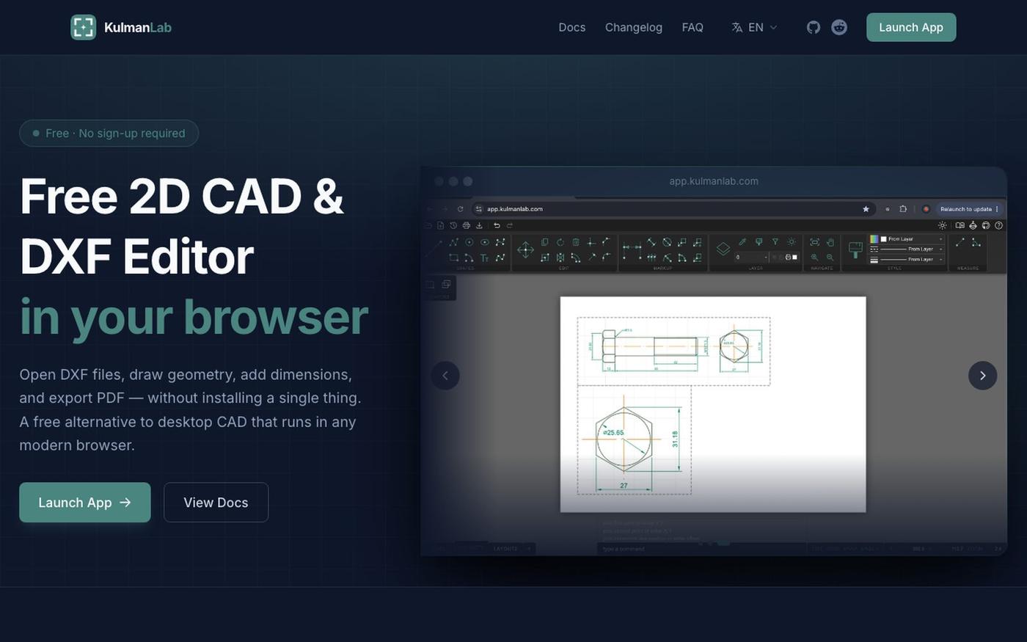Click the bookmark star in the preview address bar
Screen dimensions: 1027x642
[866, 209]
